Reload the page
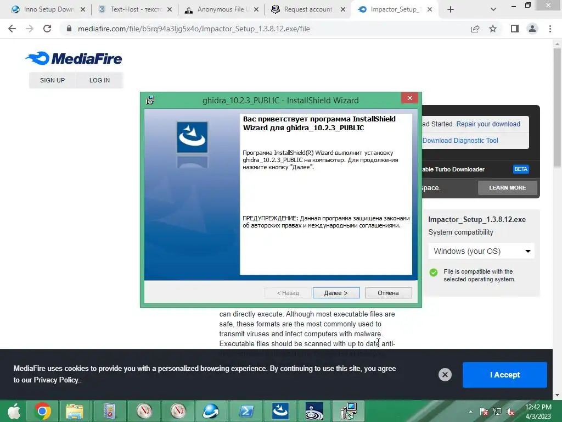This screenshot has width=562, height=422. coord(47,29)
